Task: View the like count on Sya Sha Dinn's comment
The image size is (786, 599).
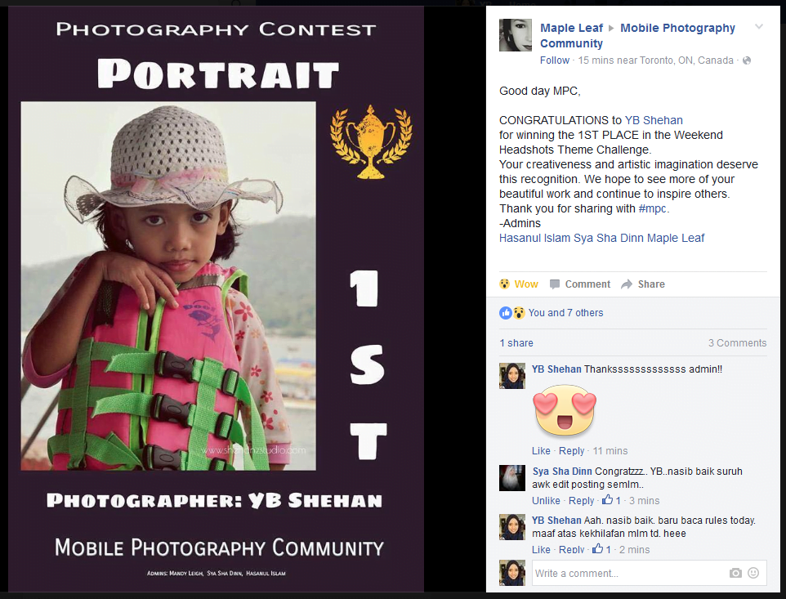Action: (x=611, y=500)
